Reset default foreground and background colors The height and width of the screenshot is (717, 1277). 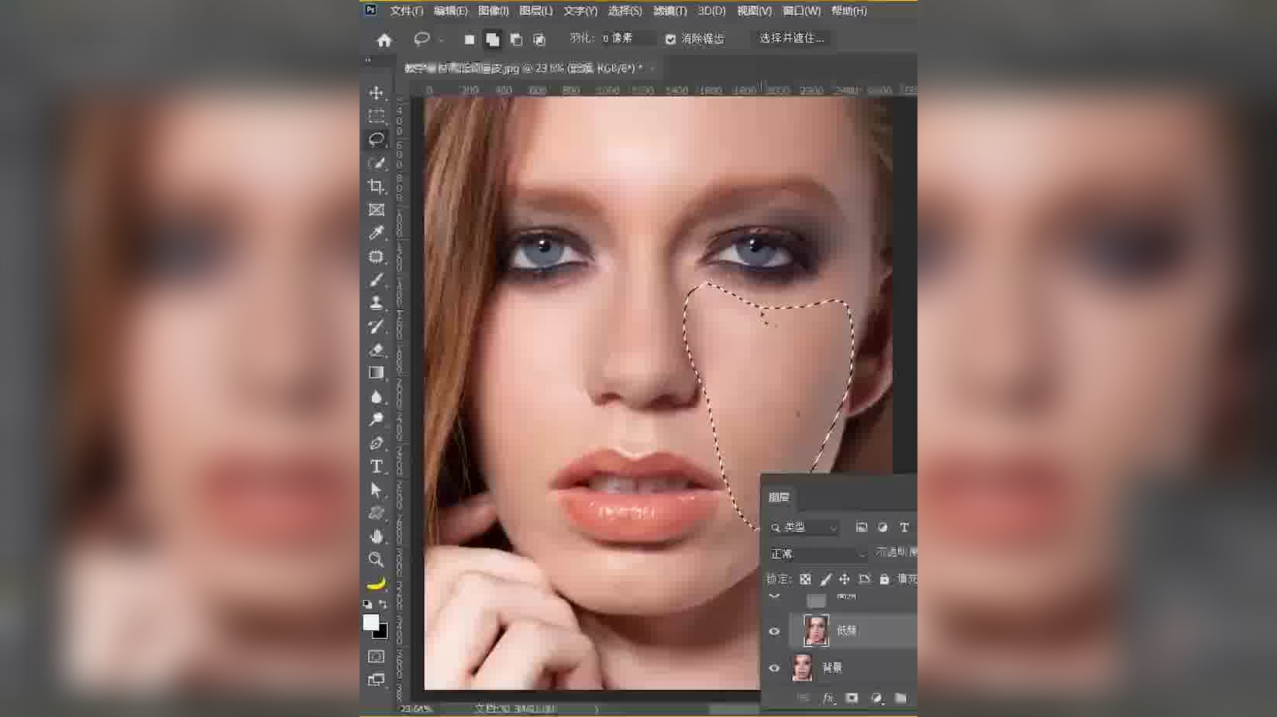click(x=367, y=605)
